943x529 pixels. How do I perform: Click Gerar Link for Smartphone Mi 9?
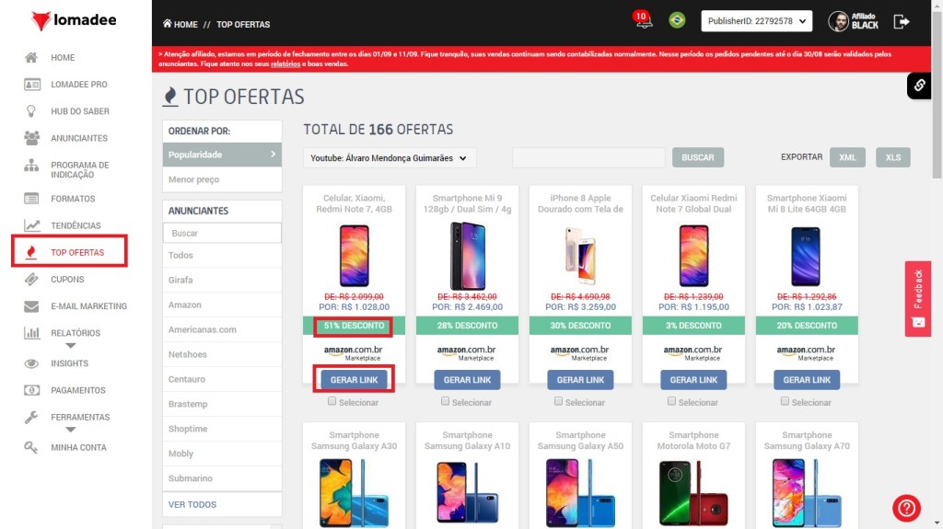click(x=467, y=380)
